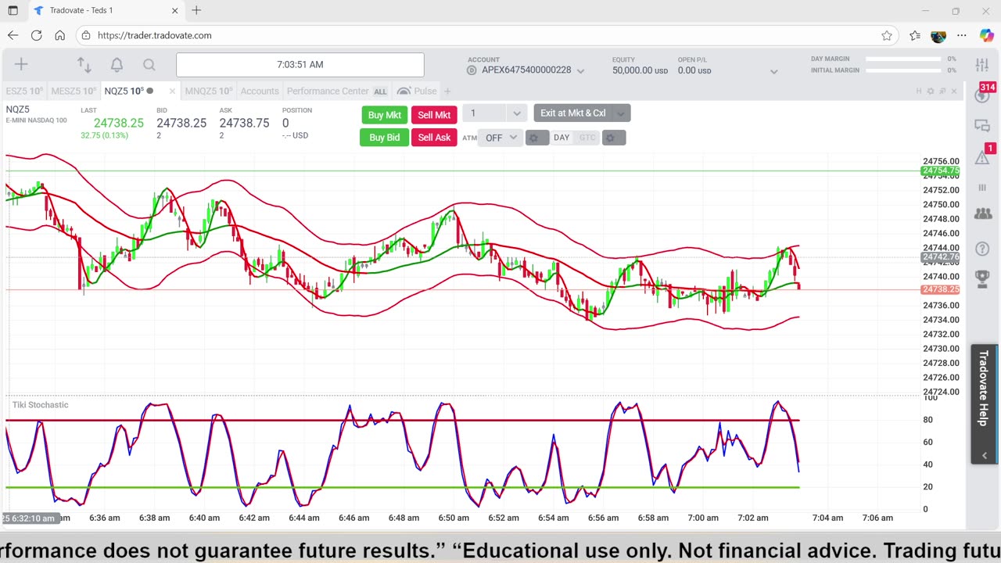Image resolution: width=1001 pixels, height=563 pixels.
Task: Open application settings sliders icon
Action: (982, 65)
